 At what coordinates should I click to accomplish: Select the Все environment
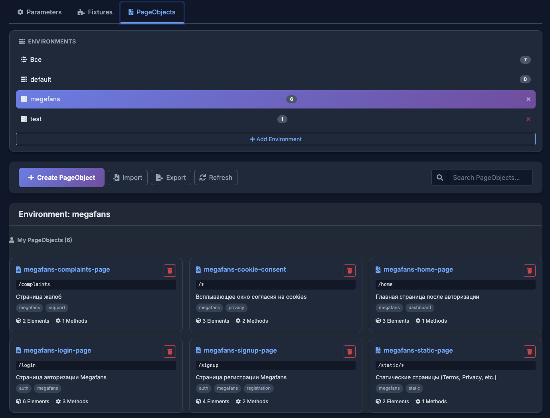(x=36, y=59)
